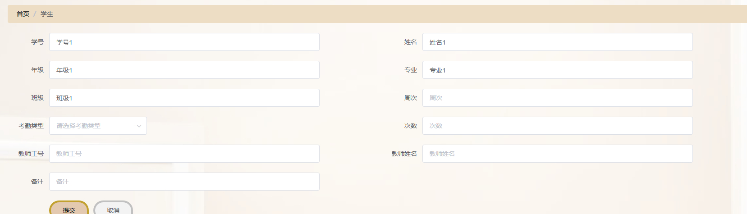Screen dimensions: 747x214
Task: Select the 年级 input field
Action: point(184,70)
